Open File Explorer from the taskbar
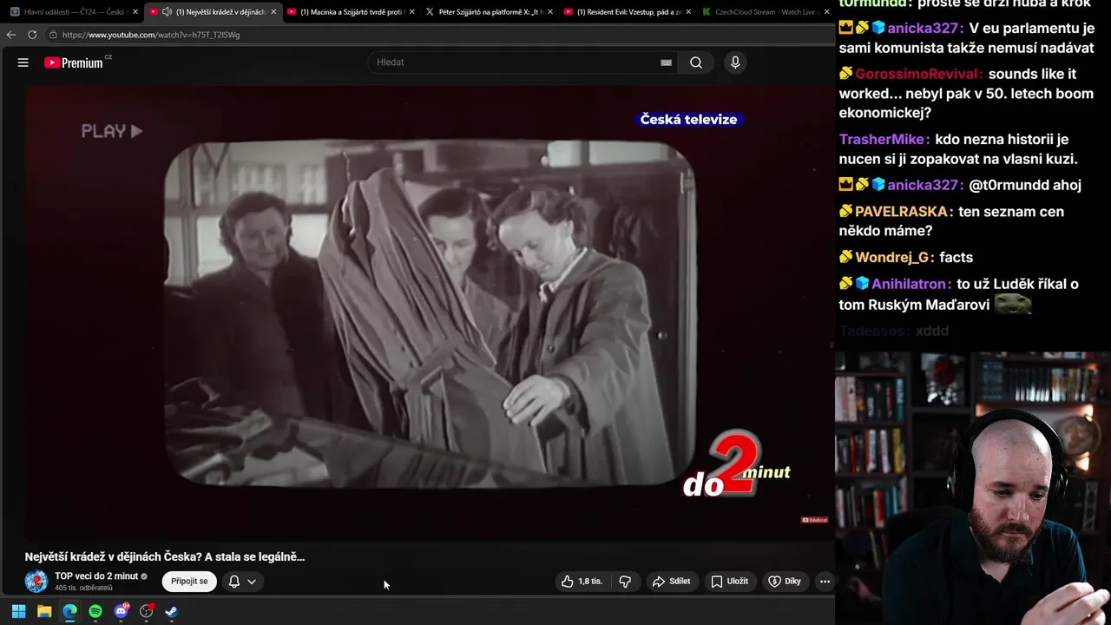Viewport: 1111px width, 625px height. 44,611
